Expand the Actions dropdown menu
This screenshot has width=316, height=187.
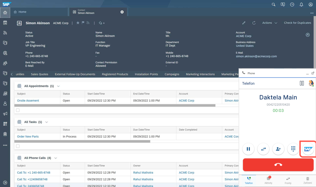[270, 23]
